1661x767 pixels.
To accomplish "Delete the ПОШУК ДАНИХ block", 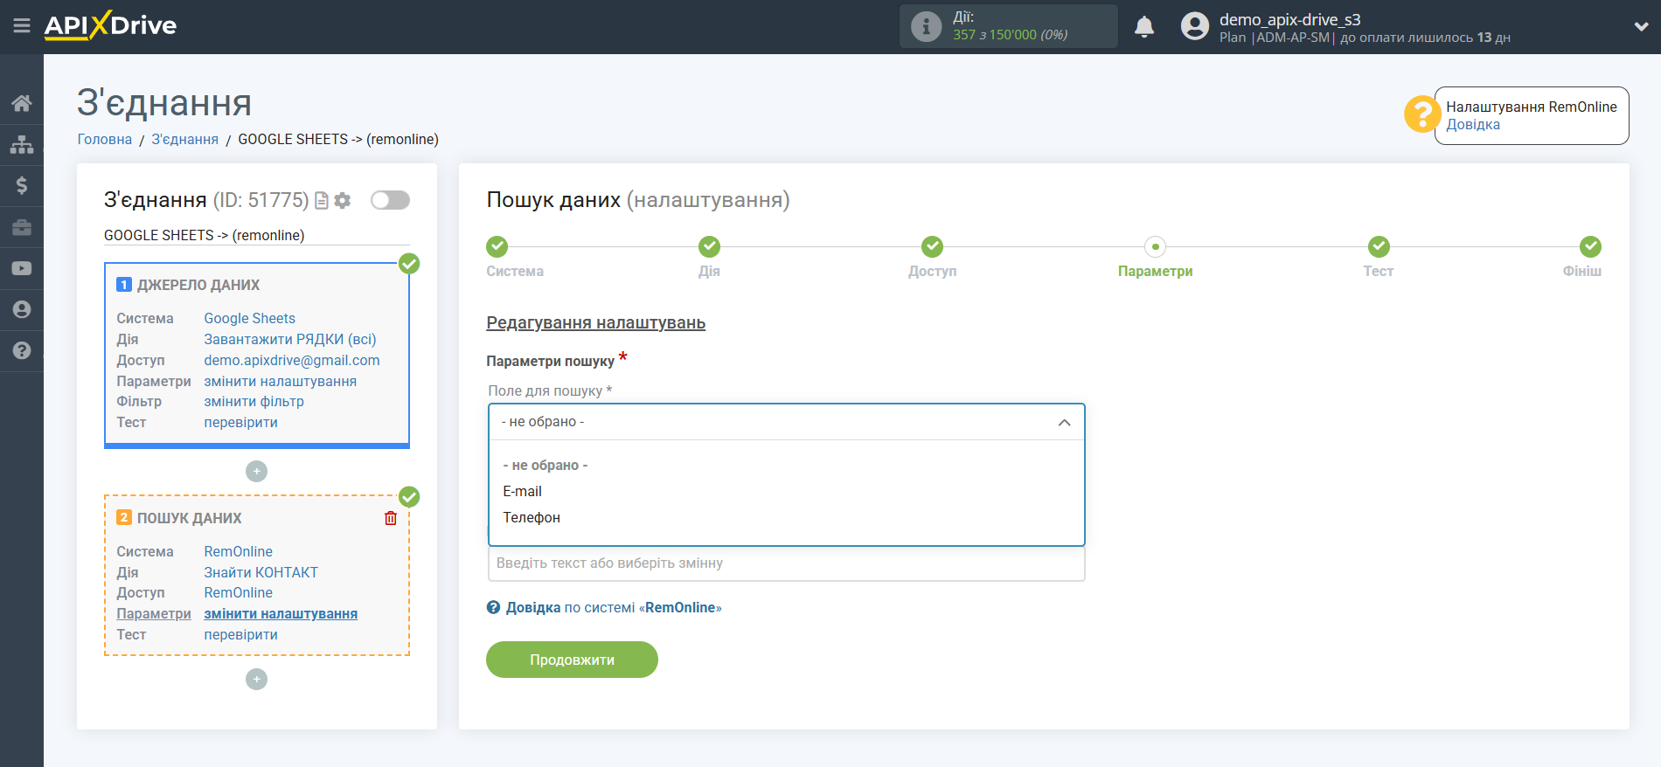I will pos(391,518).
